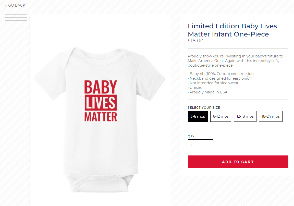294x206 pixels.
Task: Focus the QTY quantity input field
Action: (200, 145)
